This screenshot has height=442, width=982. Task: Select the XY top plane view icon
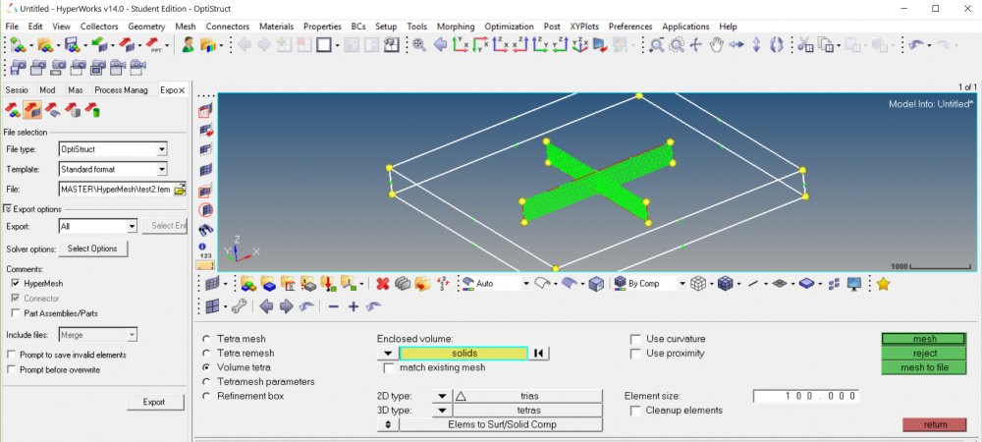click(x=461, y=44)
